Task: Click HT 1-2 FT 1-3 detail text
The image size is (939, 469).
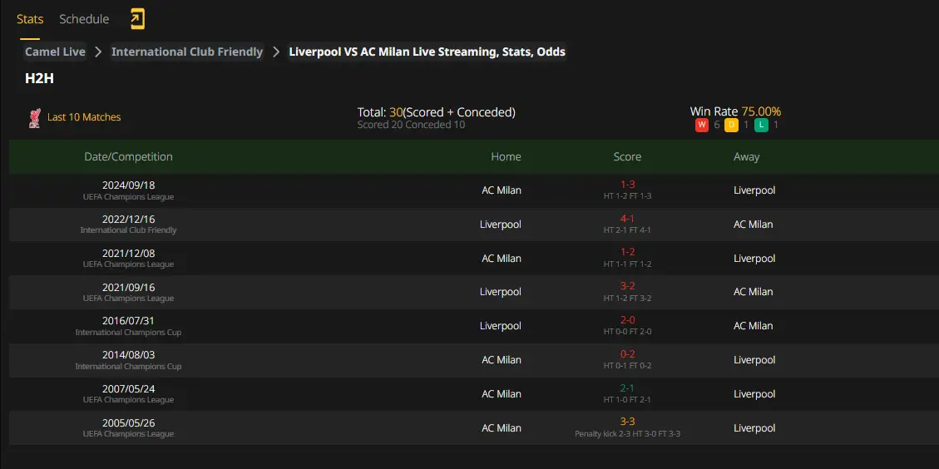Action: pyautogui.click(x=628, y=196)
